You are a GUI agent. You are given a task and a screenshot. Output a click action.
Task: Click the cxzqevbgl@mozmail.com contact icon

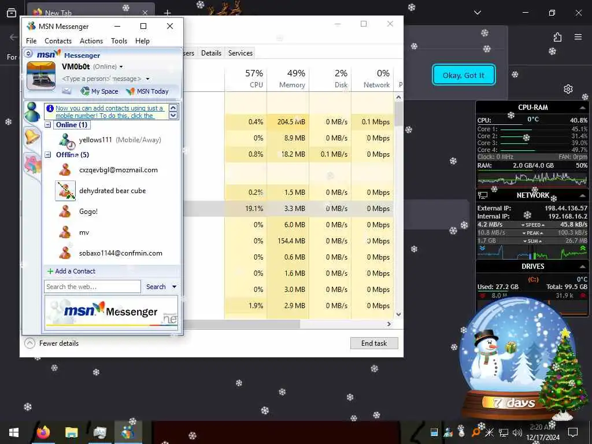65,170
